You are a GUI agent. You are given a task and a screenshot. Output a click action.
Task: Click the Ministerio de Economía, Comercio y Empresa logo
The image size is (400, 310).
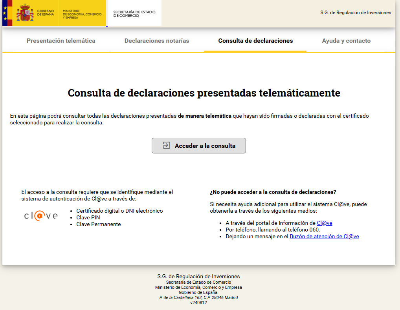[x=82, y=15]
